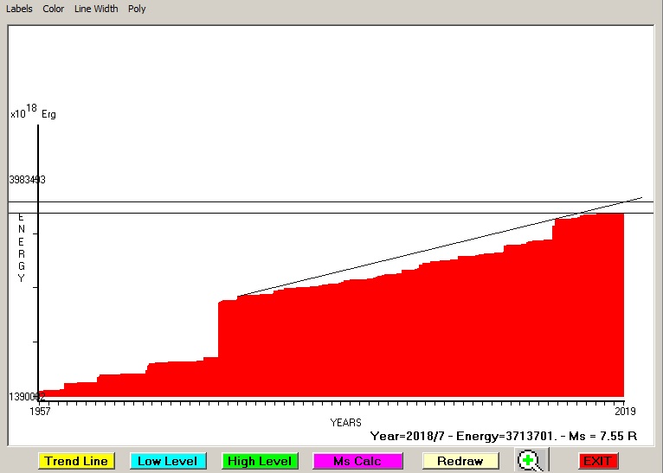Image resolution: width=663 pixels, height=473 pixels.
Task: Click the magnifier zoom icon
Action: (529, 461)
